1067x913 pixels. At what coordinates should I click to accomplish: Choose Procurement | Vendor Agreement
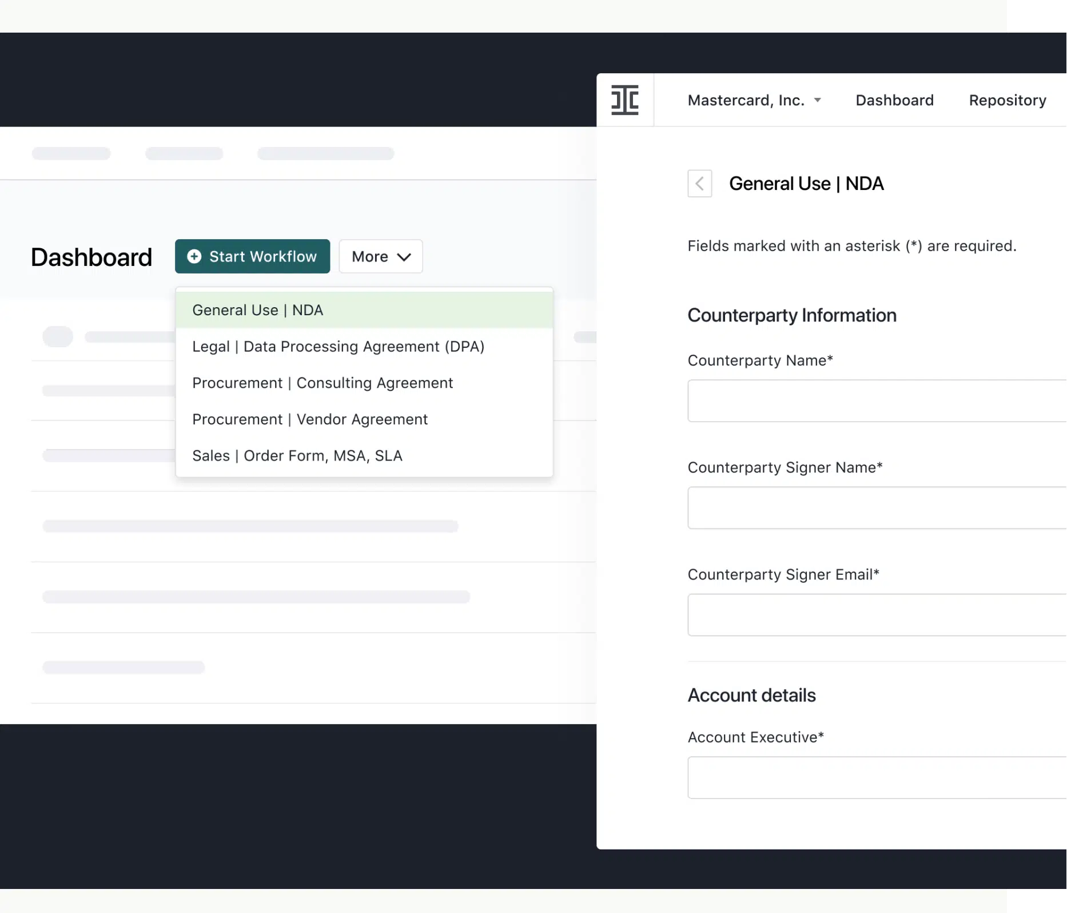click(309, 419)
